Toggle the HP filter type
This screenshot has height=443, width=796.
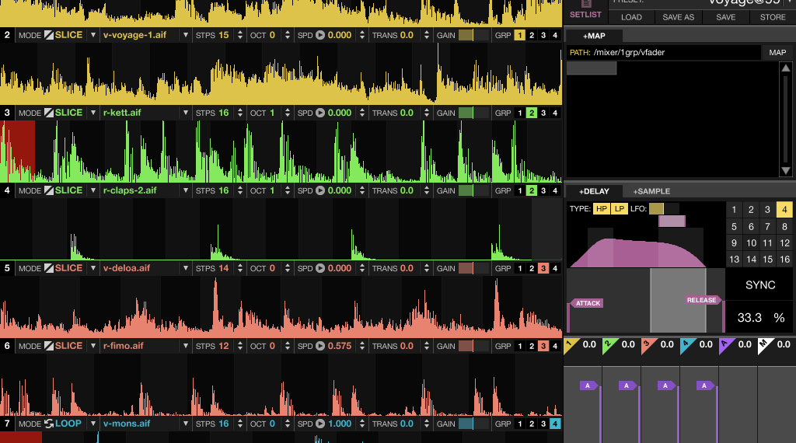pyautogui.click(x=602, y=208)
